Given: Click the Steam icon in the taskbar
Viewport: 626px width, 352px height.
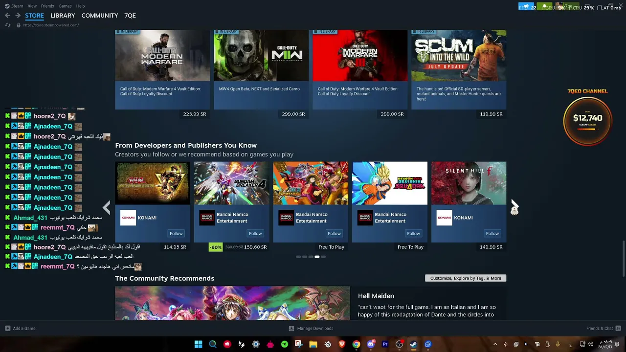Looking at the screenshot, I should [414, 344].
